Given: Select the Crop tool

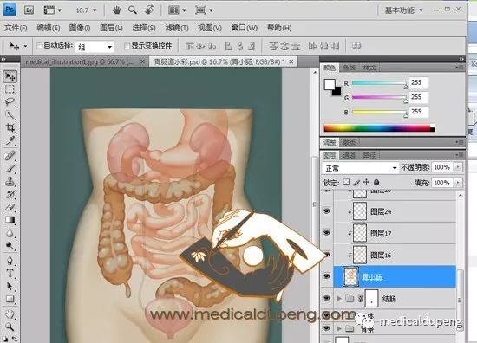Looking at the screenshot, I should click(10, 127).
